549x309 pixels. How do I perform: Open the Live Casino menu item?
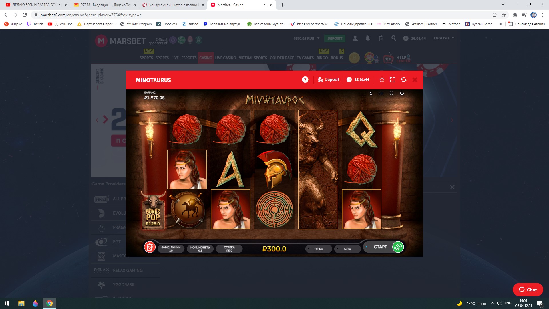click(x=225, y=58)
